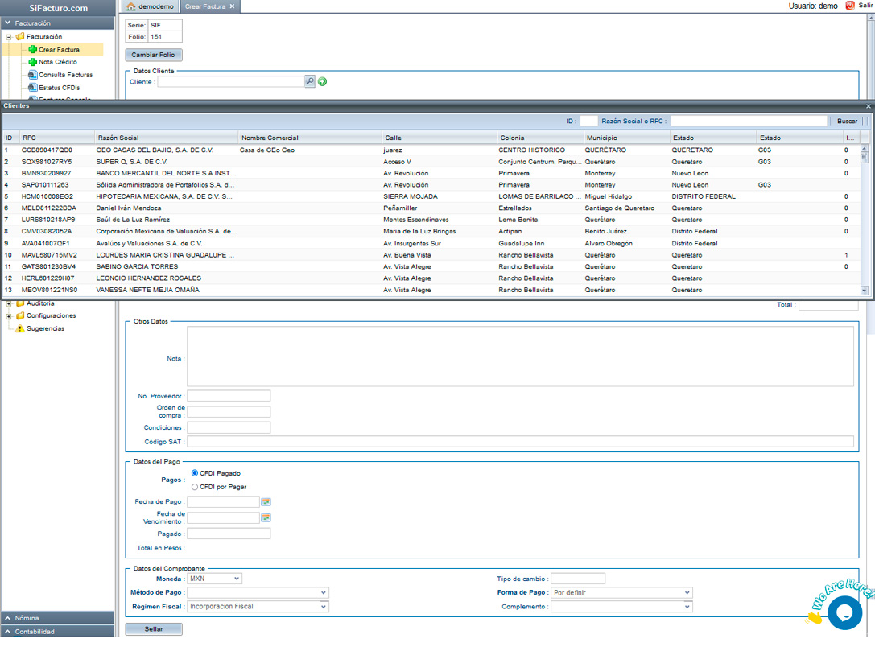875x647 pixels.
Task: Switch to the demodemo tab
Action: point(151,6)
